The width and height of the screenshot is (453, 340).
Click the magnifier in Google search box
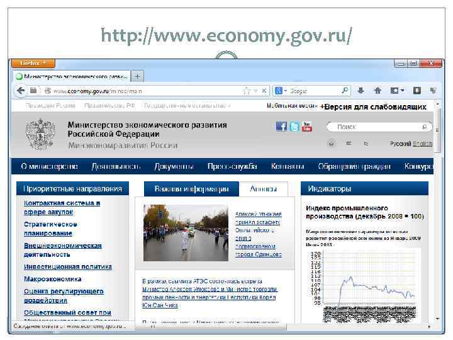click(345, 91)
